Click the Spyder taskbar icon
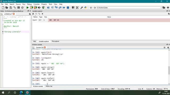Image resolution: width=170 pixels, height=95 pixels. [27, 93]
